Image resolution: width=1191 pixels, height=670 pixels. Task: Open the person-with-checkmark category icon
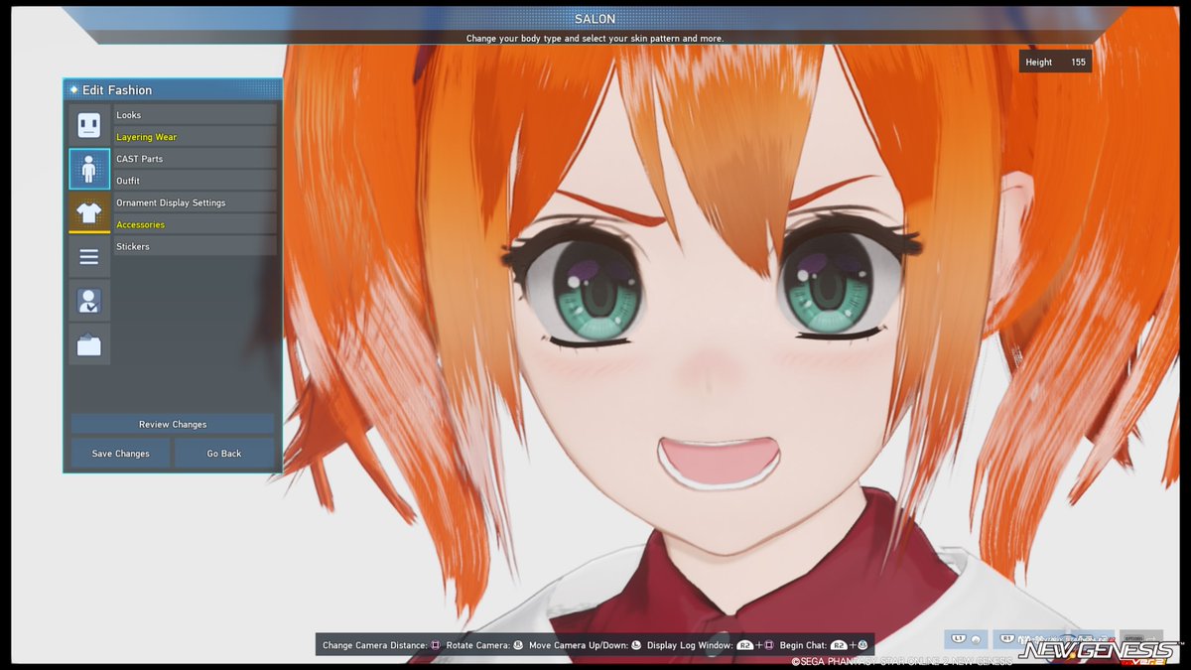(89, 301)
